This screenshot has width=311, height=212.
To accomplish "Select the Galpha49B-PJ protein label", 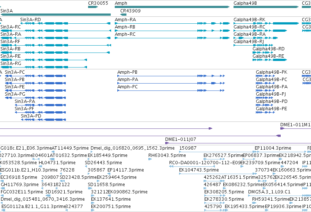I will pyautogui.click(x=271, y=94).
